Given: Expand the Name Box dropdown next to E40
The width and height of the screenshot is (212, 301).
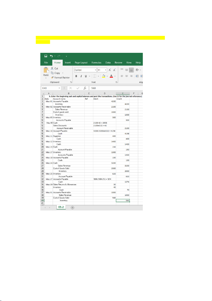Looking at the screenshot, I should (x=59, y=88).
